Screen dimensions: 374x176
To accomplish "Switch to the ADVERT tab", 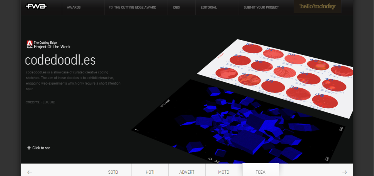I will point(187,172).
